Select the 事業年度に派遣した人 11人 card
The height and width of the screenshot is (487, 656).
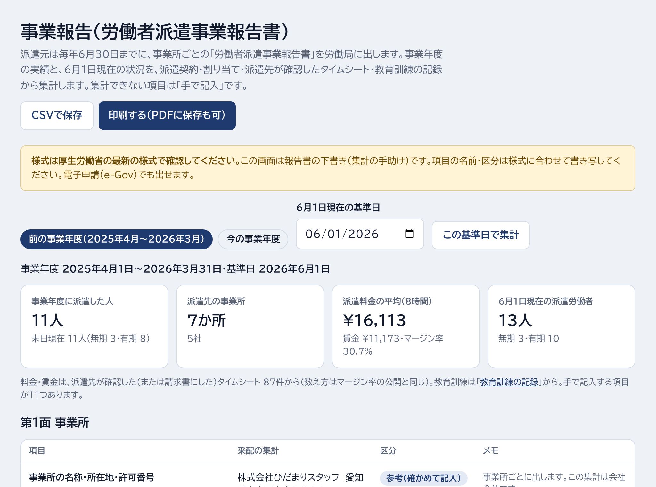94,326
